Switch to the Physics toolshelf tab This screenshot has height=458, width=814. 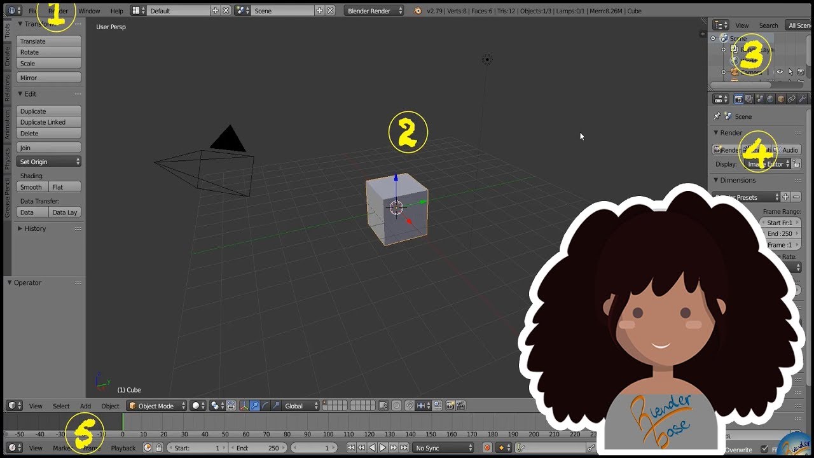8,158
